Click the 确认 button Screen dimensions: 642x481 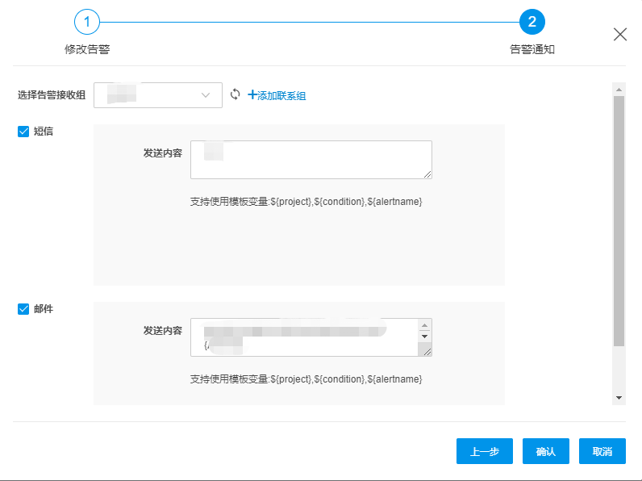coord(546,451)
